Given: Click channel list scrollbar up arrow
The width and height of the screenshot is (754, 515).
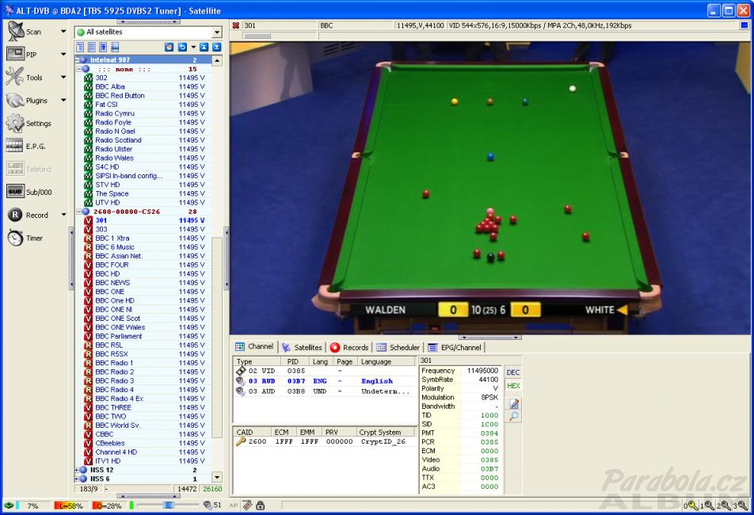Looking at the screenshot, I should [x=217, y=60].
